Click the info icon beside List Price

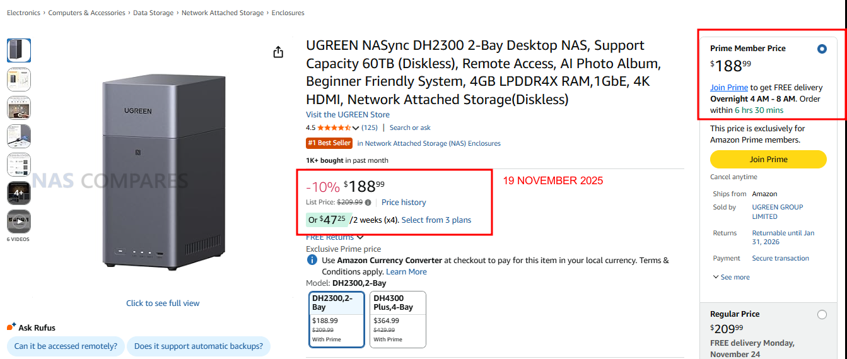[x=368, y=203]
